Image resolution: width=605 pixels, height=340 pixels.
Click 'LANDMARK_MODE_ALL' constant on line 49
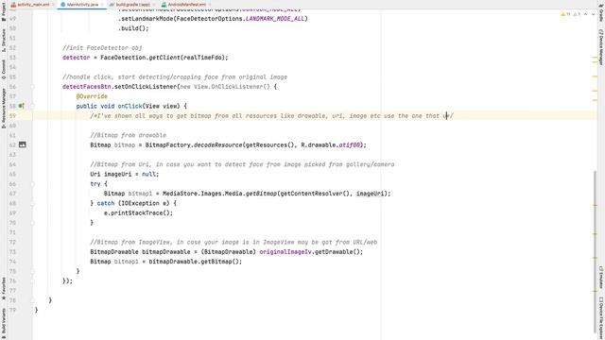coord(275,19)
